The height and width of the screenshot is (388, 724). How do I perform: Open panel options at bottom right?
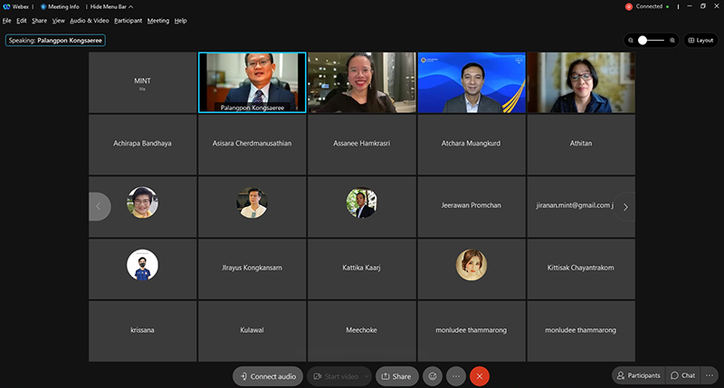point(710,375)
